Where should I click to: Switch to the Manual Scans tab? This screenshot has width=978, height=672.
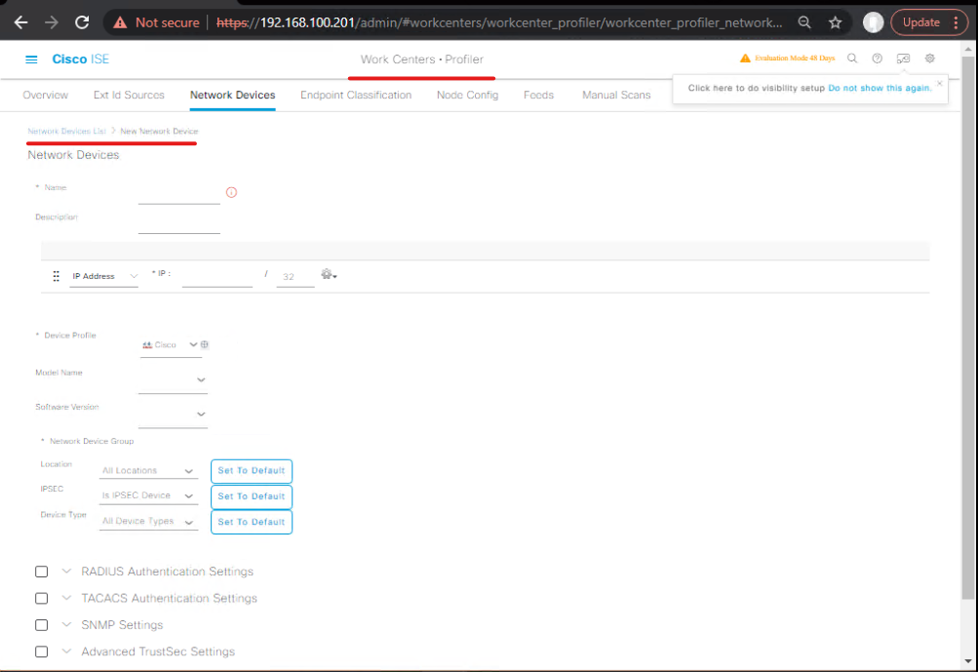(616, 95)
